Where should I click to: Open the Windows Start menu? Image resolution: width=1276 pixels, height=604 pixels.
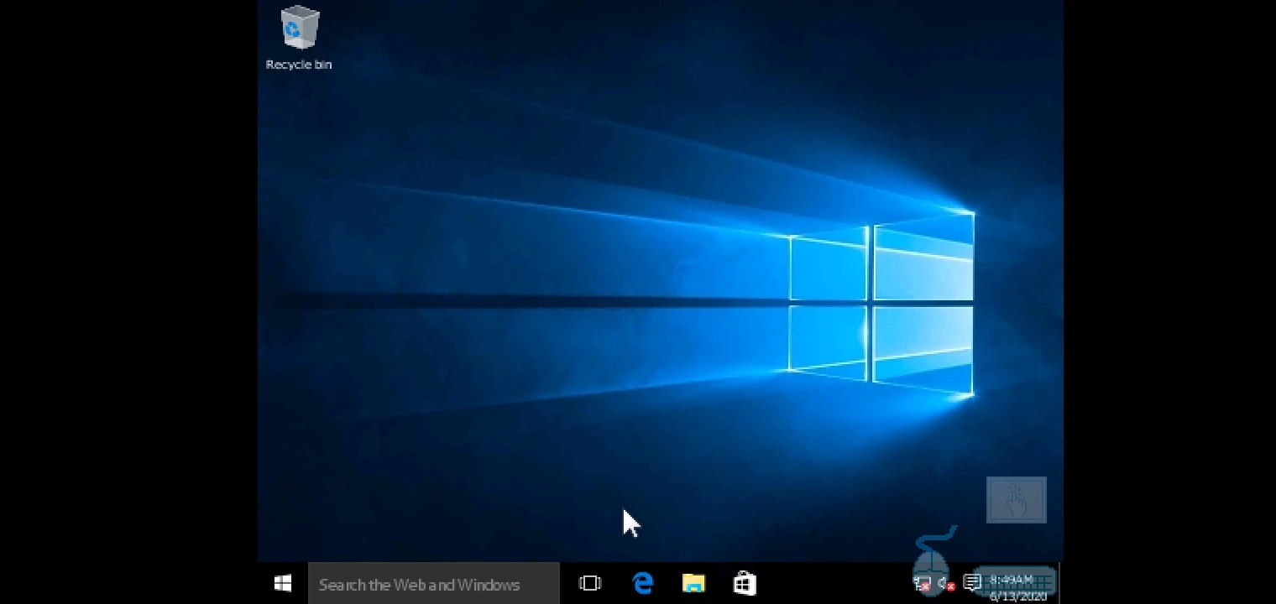pos(283,584)
